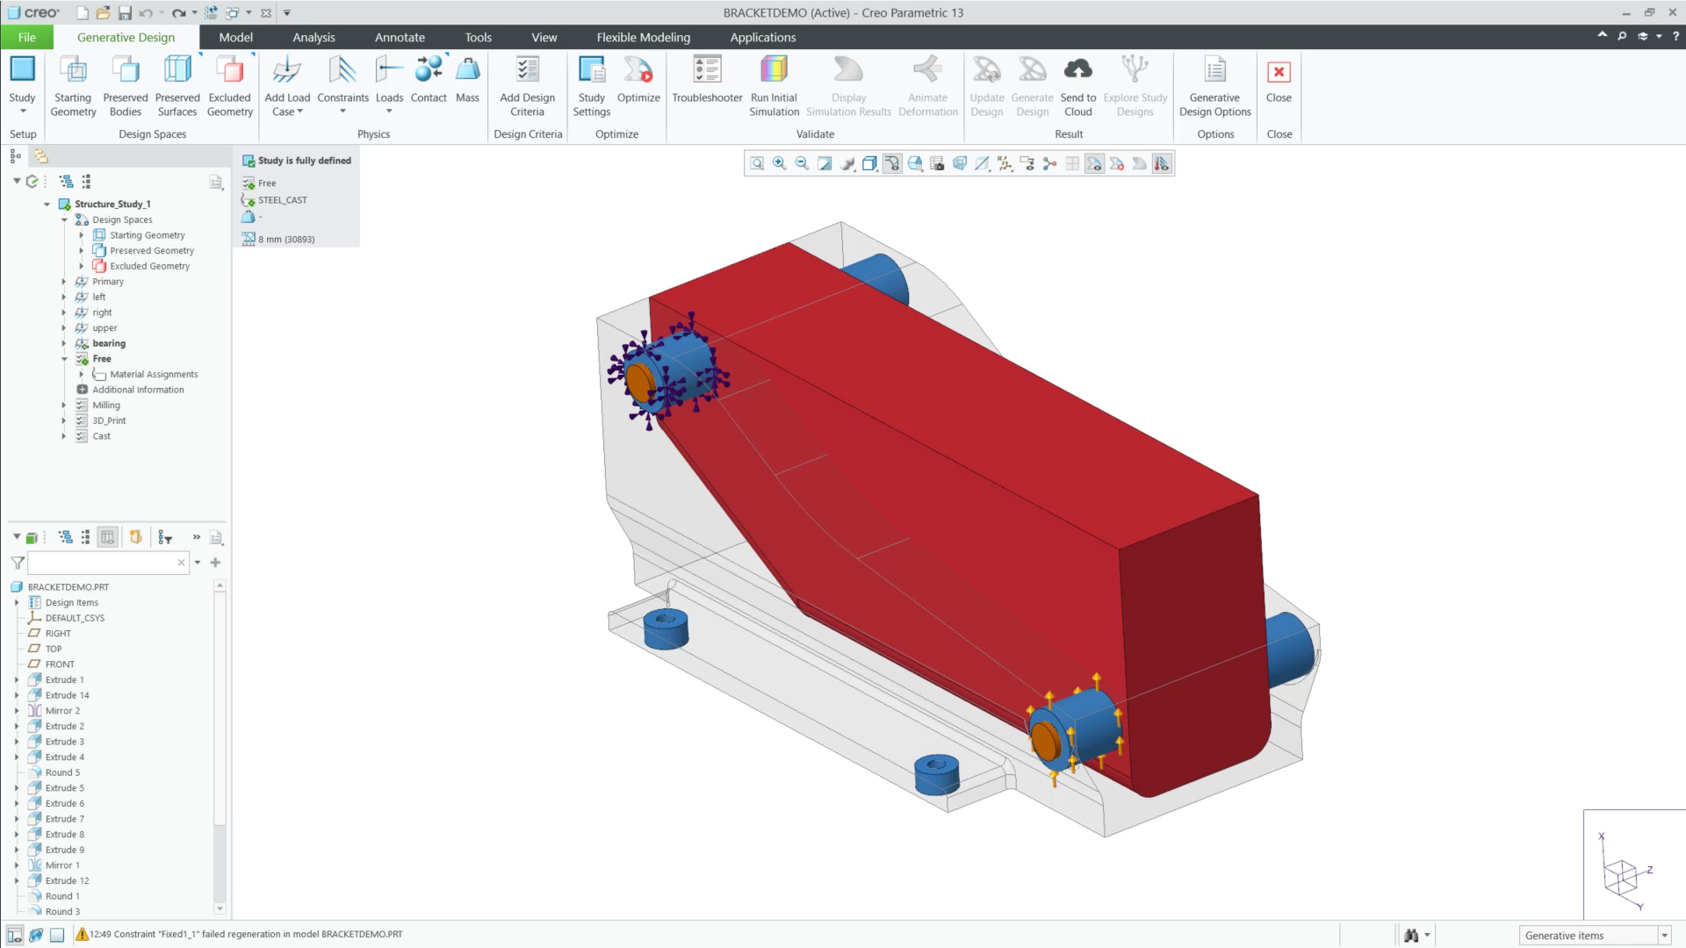
Task: Open Add Design Criteria
Action: pyautogui.click(x=527, y=85)
